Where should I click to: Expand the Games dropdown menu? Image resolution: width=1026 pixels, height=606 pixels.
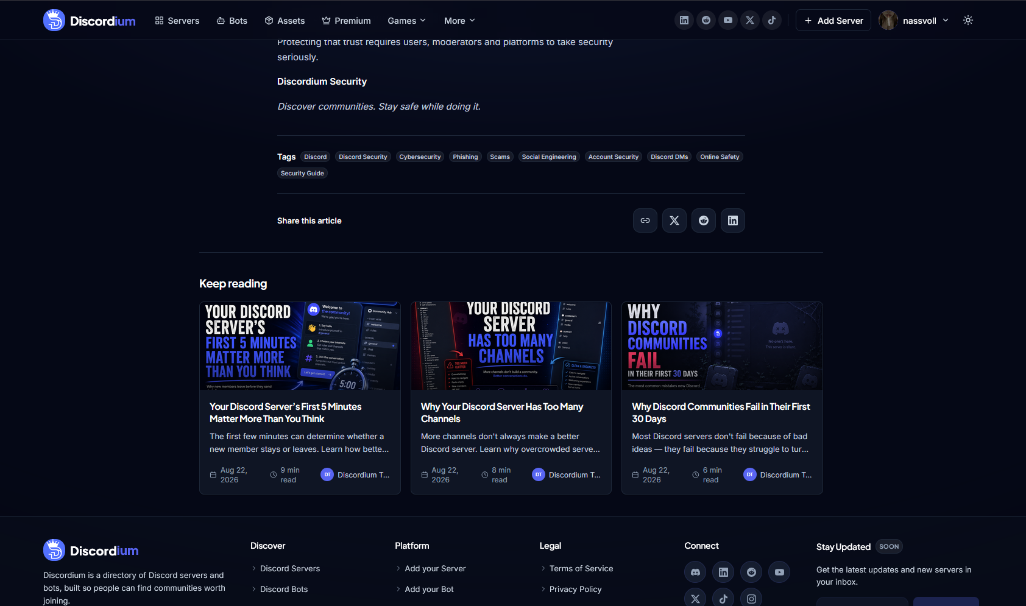407,21
